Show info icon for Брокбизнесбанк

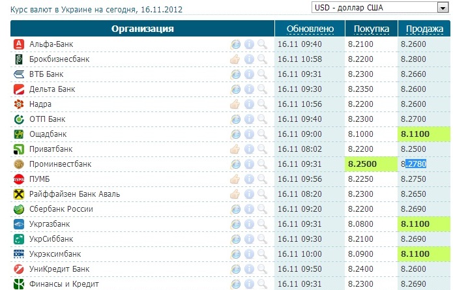[249, 59]
